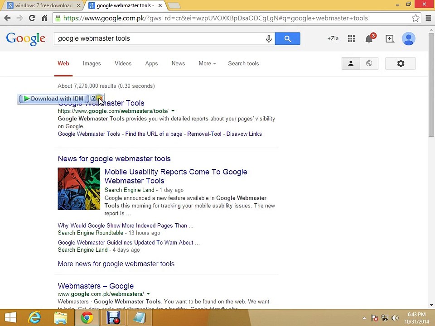The width and height of the screenshot is (435, 326).
Task: Click the colorful tools news thumbnail
Action: 79,189
